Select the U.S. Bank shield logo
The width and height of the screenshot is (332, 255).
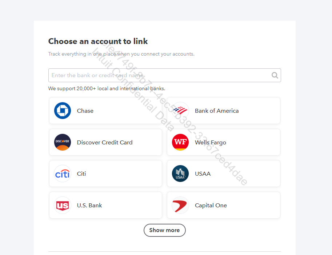pos(63,206)
